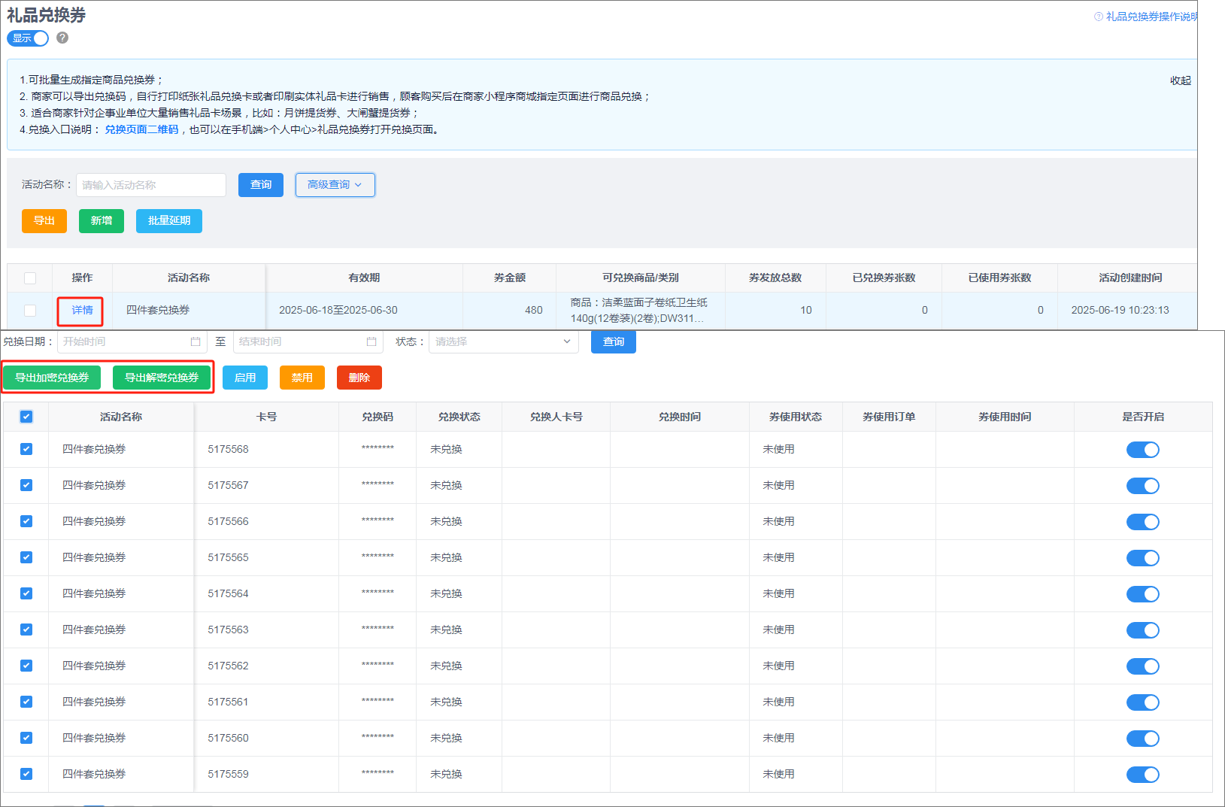Screen dimensions: 1225x807
Task: Open the calendar icon in start date field
Action: (196, 341)
